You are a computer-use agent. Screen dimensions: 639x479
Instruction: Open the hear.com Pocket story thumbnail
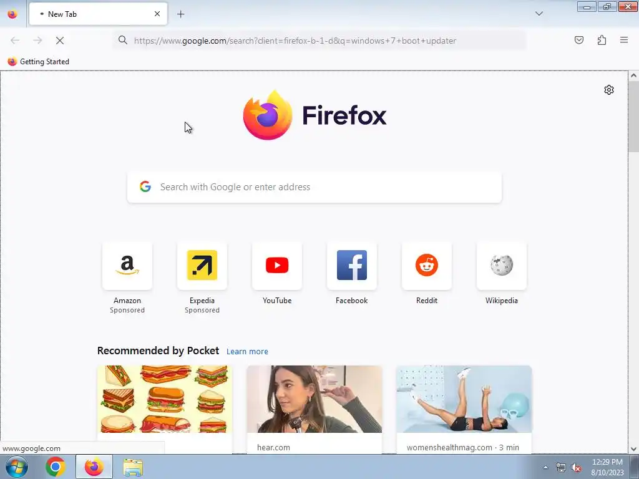tap(315, 399)
